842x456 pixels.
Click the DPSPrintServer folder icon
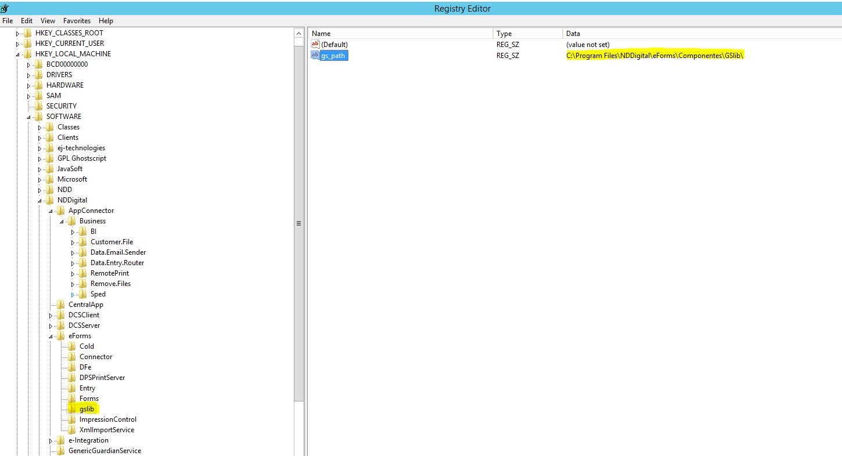[x=72, y=378]
